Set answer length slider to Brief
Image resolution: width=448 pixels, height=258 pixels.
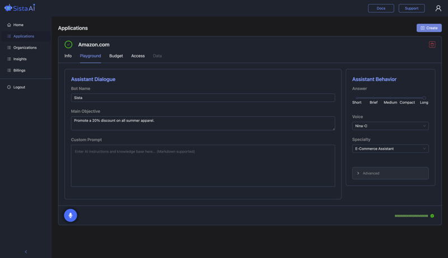pos(374,98)
